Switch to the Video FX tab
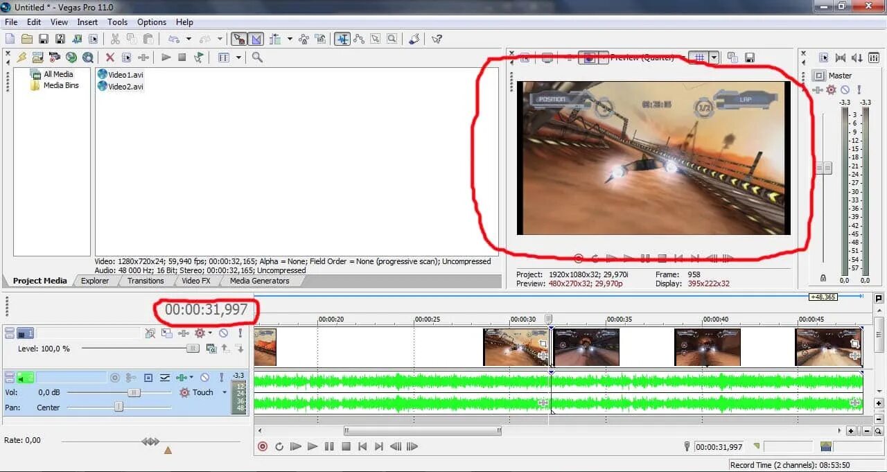 196,281
